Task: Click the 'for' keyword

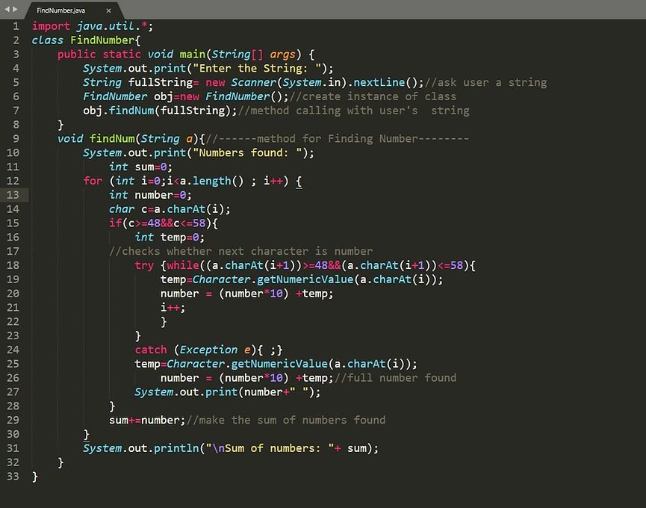Action: click(93, 181)
